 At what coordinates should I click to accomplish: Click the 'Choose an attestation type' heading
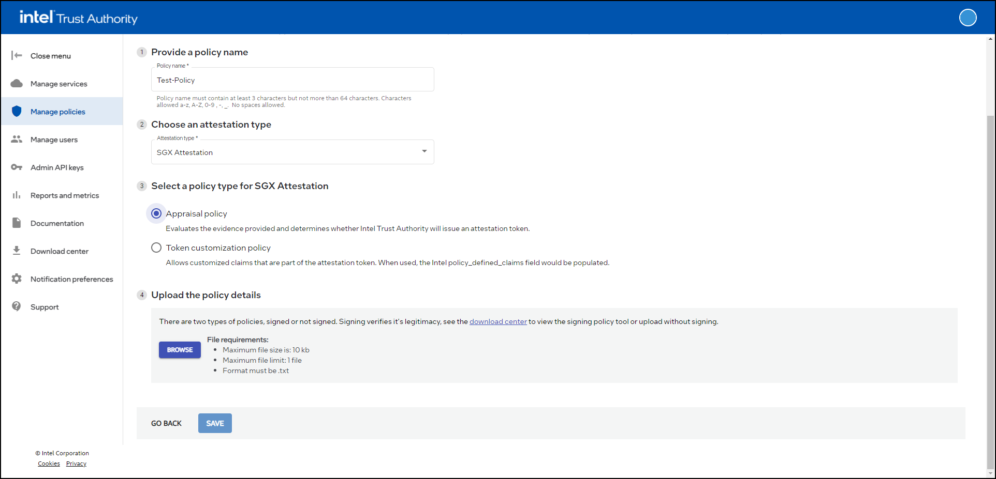pos(211,125)
